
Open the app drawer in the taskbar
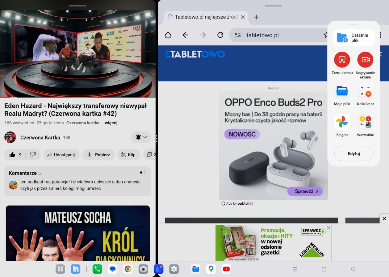(60, 269)
